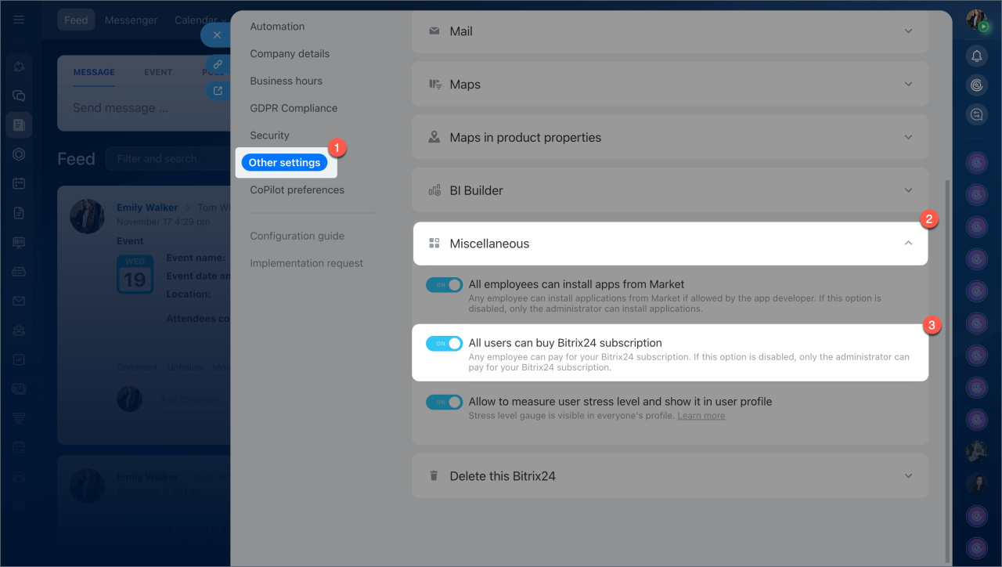The width and height of the screenshot is (1002, 567).
Task: Expand the BI Builder section
Action: coord(908,190)
